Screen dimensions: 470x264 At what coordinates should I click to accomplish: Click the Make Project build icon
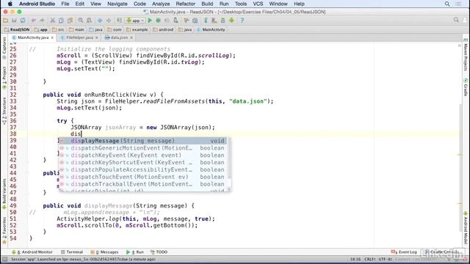click(x=119, y=21)
